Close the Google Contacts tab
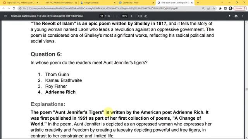248x139 pixels. pyautogui.click(x=115, y=3)
